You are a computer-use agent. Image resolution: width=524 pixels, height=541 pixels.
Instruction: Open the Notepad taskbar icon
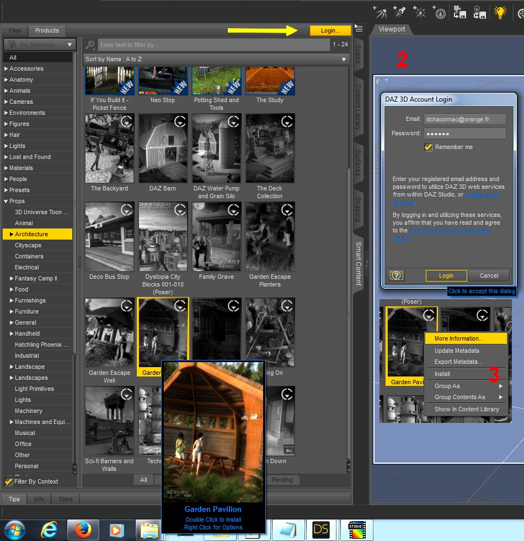[288, 530]
